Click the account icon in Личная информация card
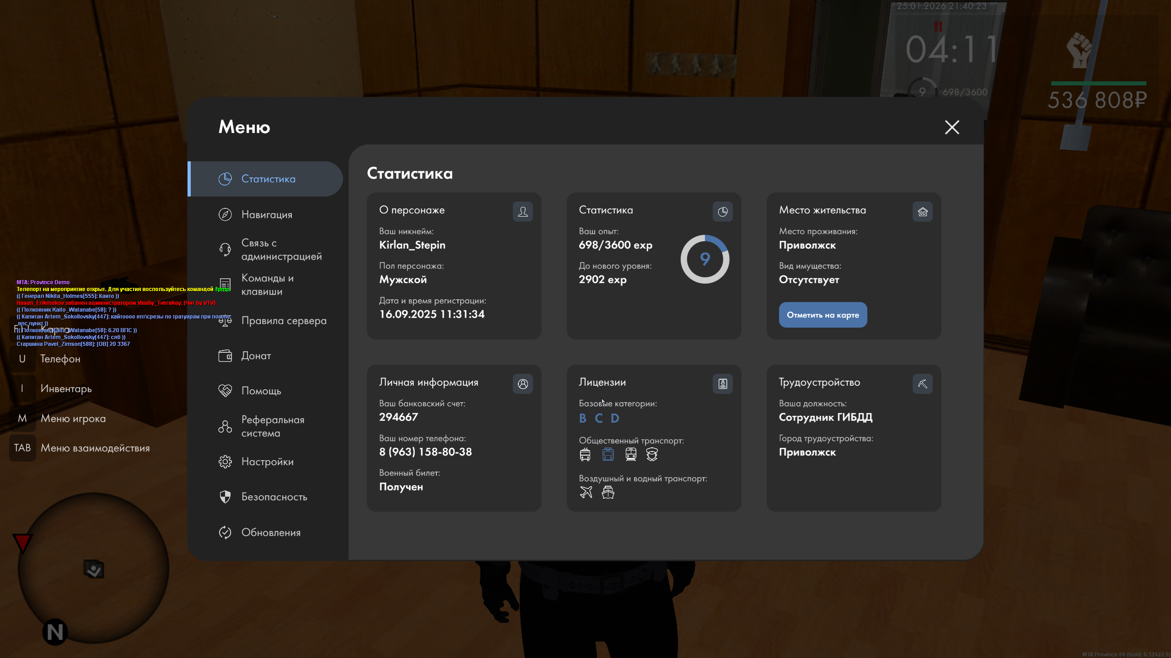 pyautogui.click(x=522, y=384)
